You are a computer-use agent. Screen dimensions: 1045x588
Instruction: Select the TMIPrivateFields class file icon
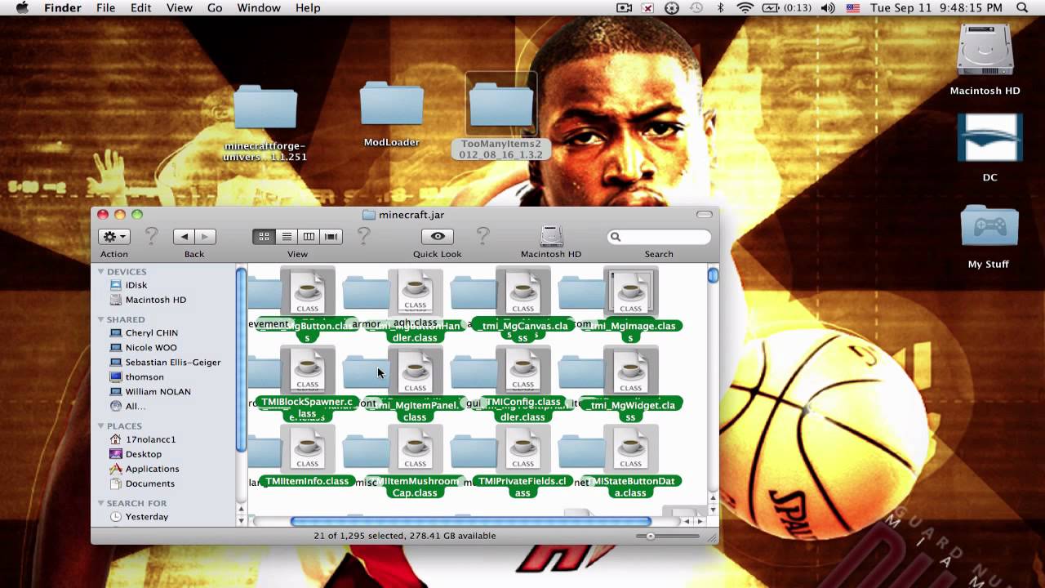point(522,449)
